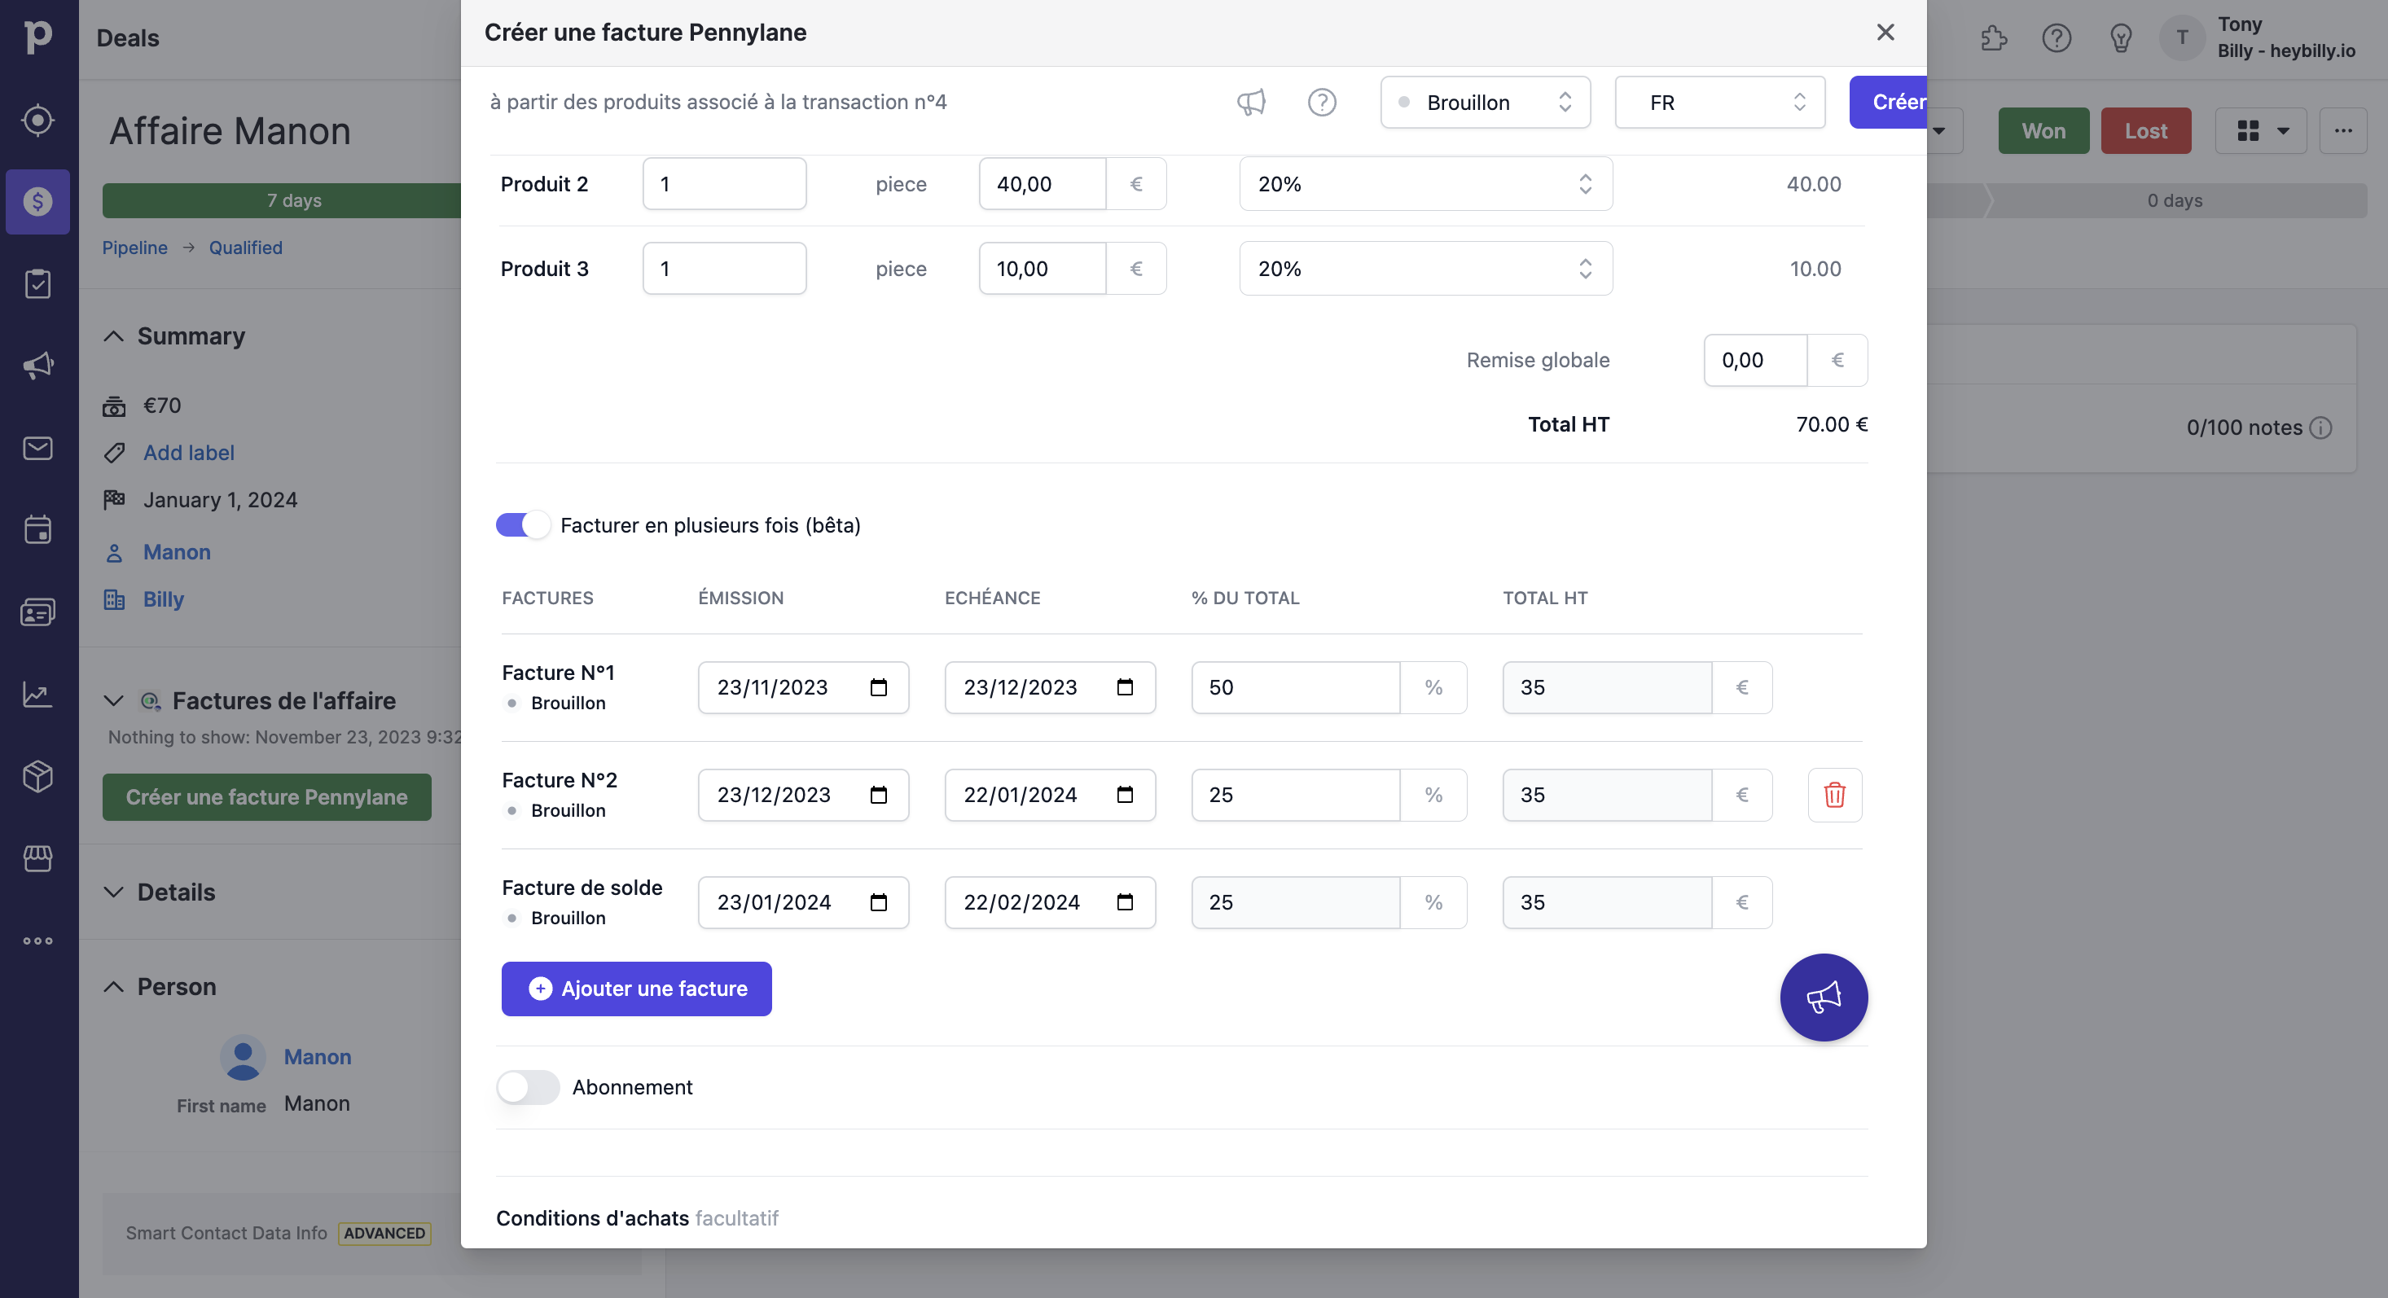This screenshot has height=1298, width=2388.
Task: Open the Products box icon in sidebar
Action: (38, 776)
